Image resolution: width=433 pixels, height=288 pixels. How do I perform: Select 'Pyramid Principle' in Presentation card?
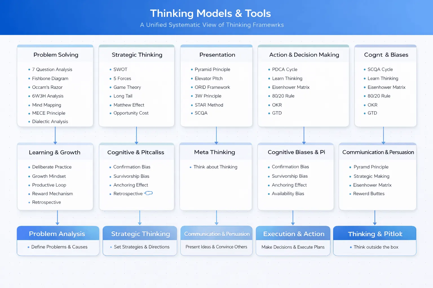click(x=212, y=69)
